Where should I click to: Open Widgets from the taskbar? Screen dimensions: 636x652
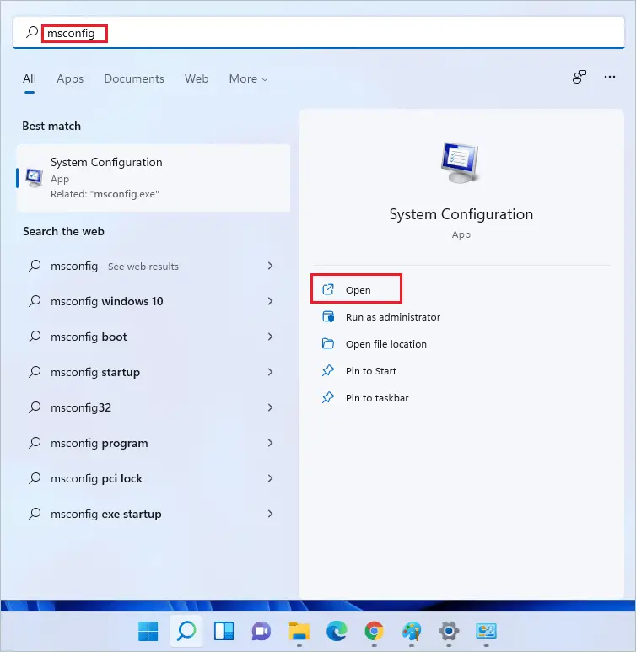coord(224,631)
